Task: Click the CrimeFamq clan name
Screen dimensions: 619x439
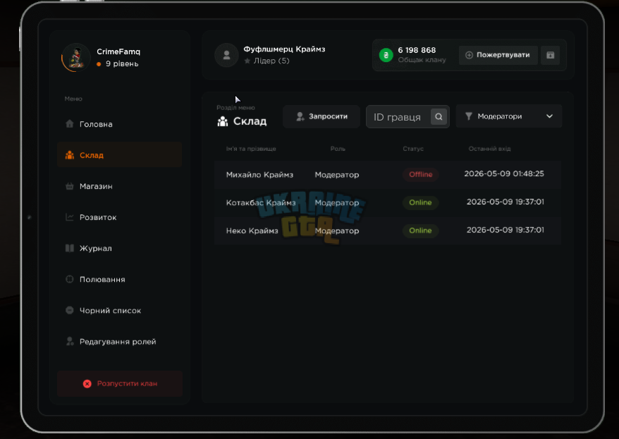Action: (118, 51)
